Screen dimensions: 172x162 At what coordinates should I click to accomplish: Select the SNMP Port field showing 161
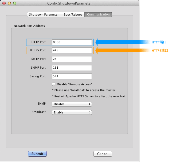(x=72, y=68)
